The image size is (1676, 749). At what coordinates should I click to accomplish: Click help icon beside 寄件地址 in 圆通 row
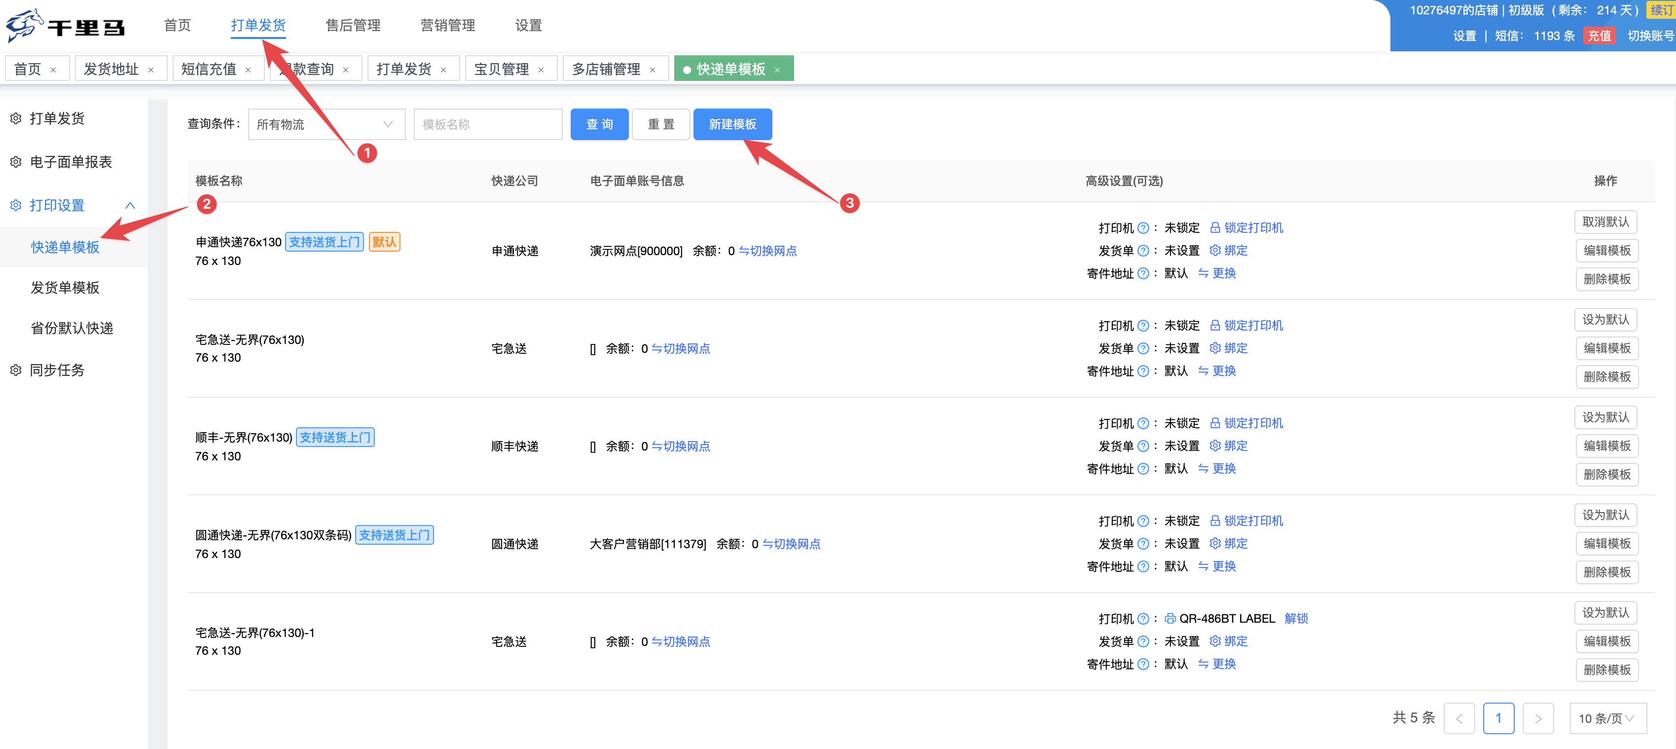tap(1142, 567)
